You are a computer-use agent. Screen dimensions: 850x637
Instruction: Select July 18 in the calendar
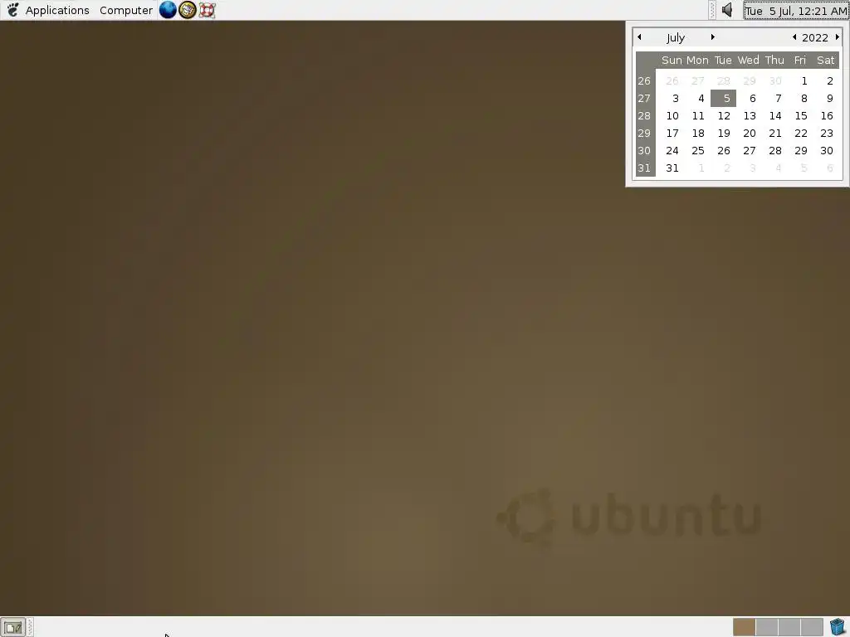pyautogui.click(x=697, y=133)
